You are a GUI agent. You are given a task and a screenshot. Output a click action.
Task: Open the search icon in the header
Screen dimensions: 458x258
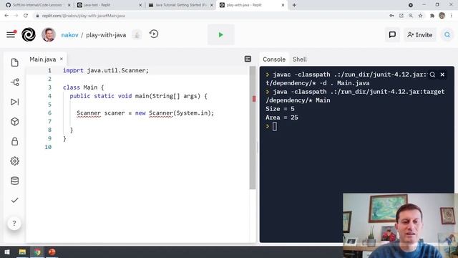click(447, 35)
